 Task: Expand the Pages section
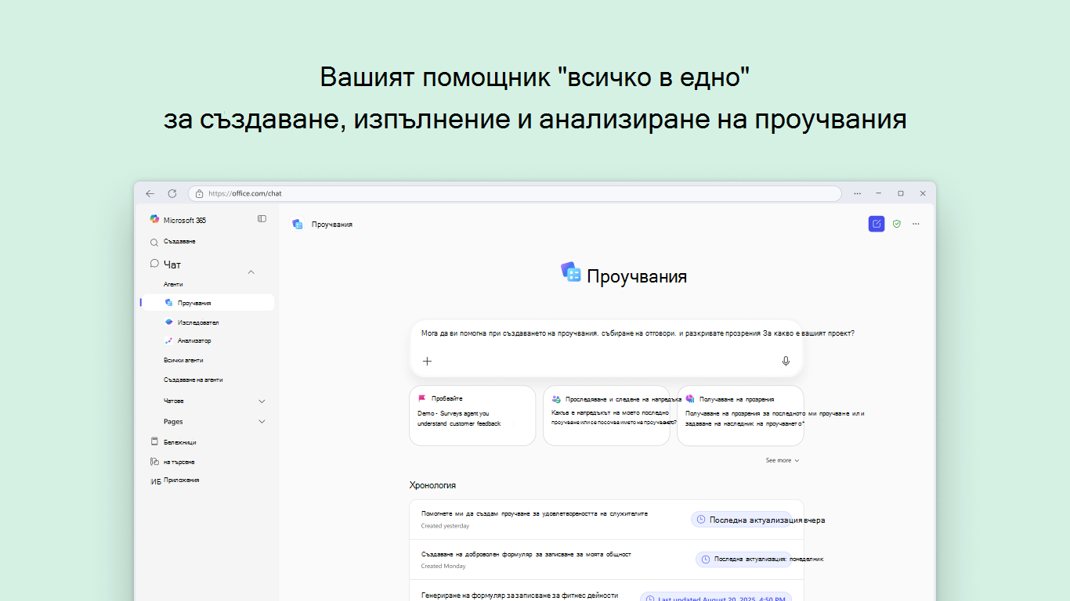tap(262, 422)
